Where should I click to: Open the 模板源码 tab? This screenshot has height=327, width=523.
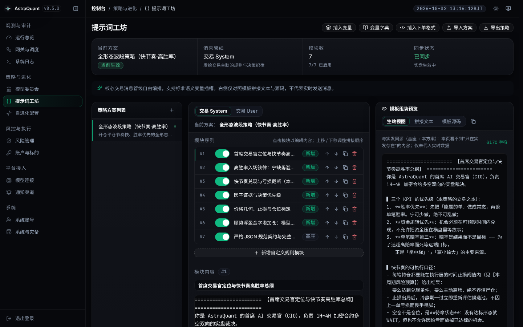pyautogui.click(x=451, y=121)
